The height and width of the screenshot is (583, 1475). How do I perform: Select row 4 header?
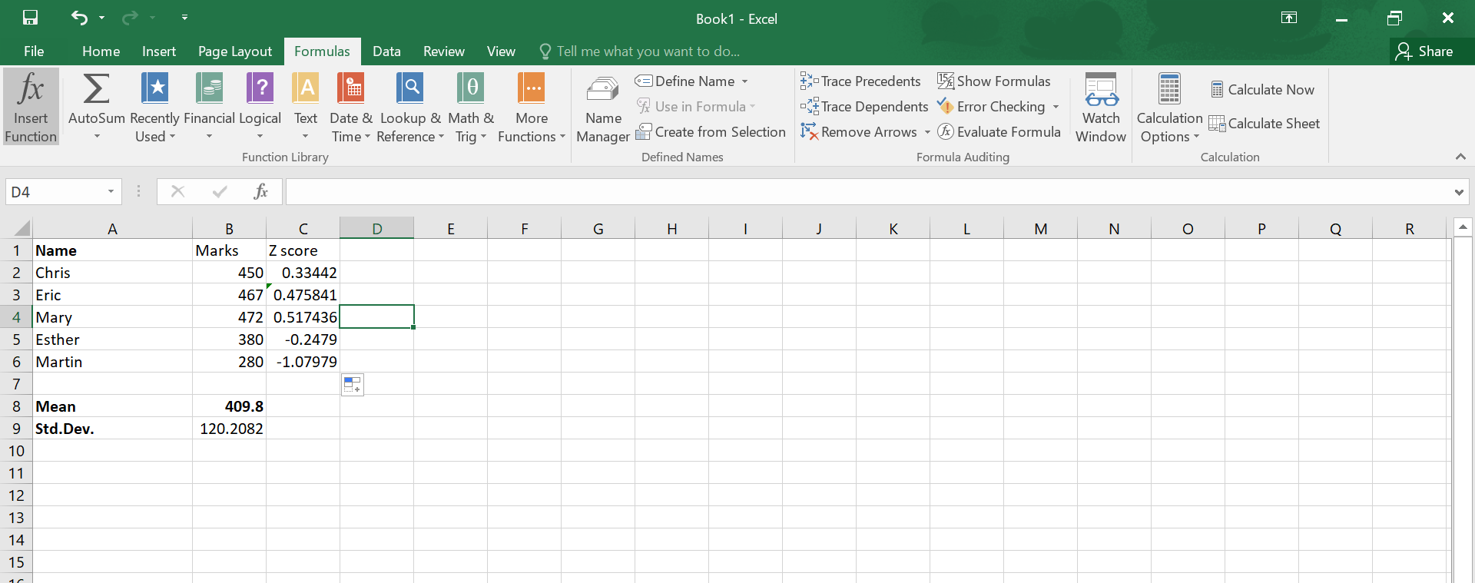tap(16, 317)
